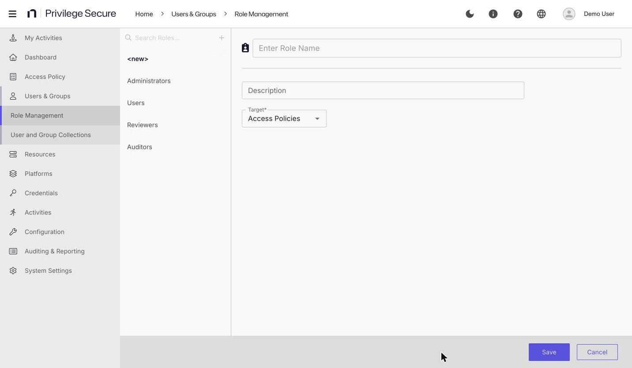Click the search roles magnifier icon
Image resolution: width=632 pixels, height=368 pixels.
(x=128, y=38)
